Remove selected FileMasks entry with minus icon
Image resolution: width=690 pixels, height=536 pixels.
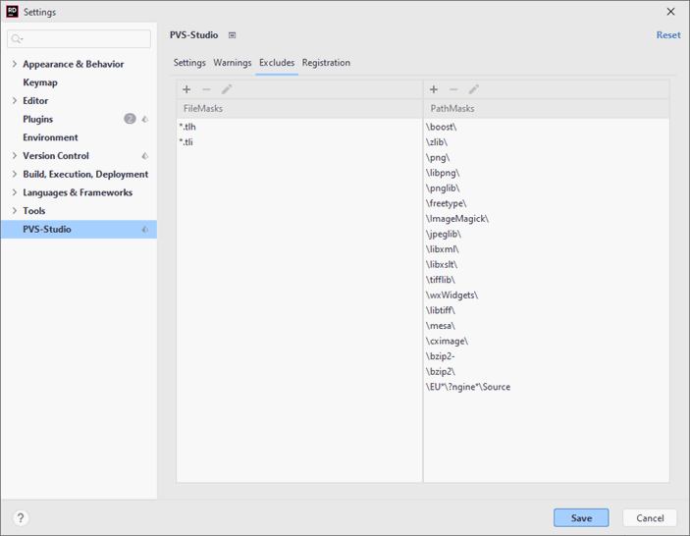click(206, 89)
